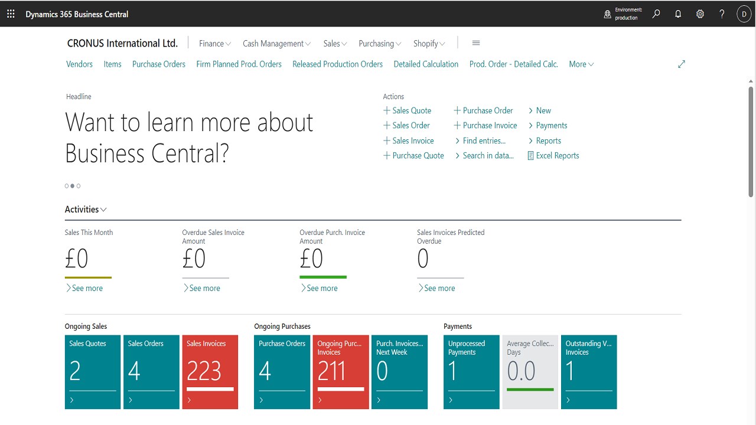Expand the Finance menu dropdown
Viewport: 756px width, 425px height.
pos(215,44)
